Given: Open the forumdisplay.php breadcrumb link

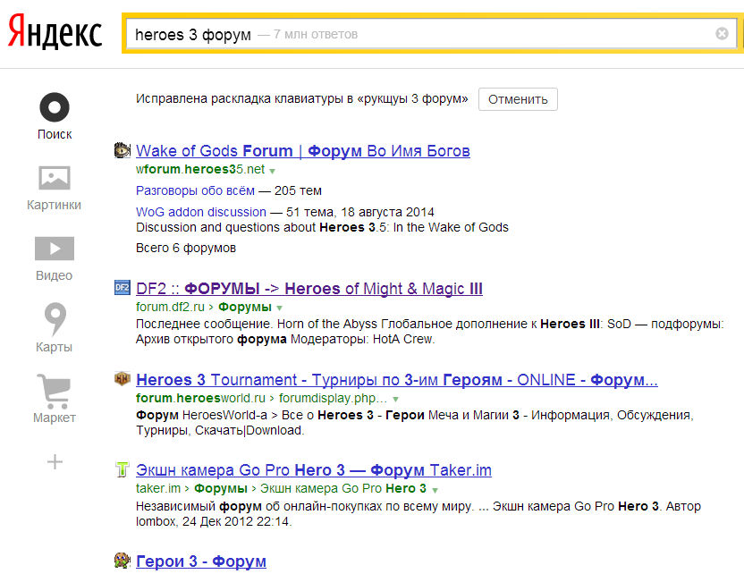Looking at the screenshot, I should [333, 398].
